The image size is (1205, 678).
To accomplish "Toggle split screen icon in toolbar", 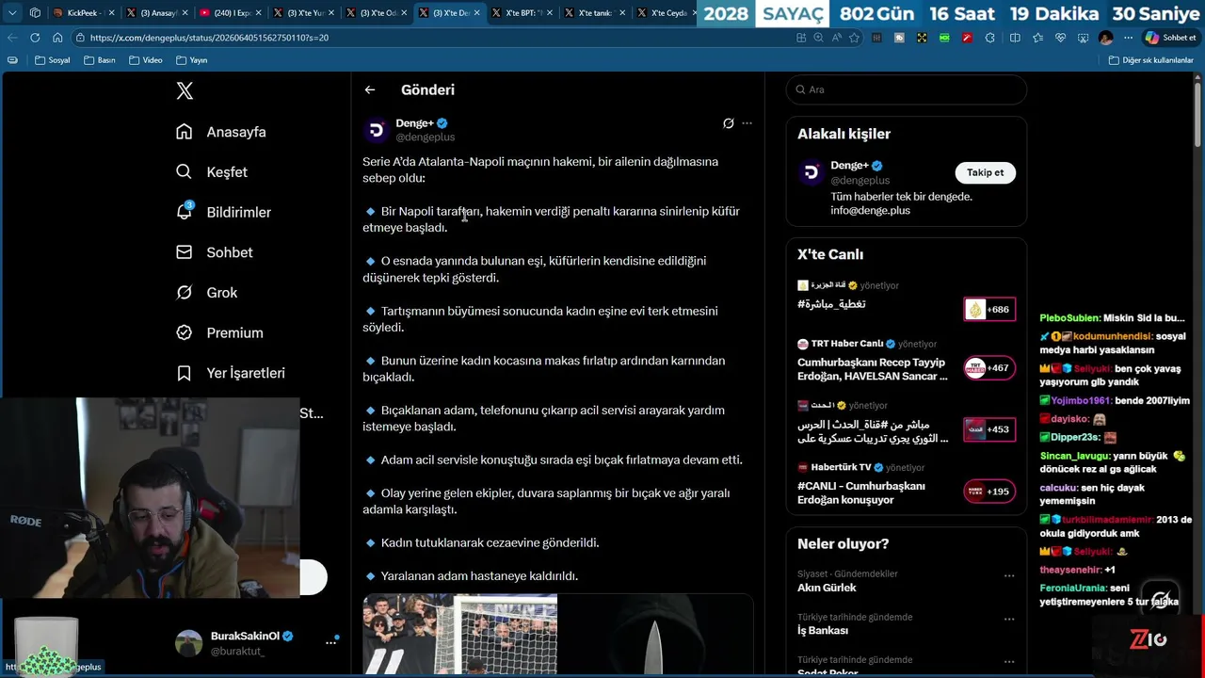I will click(x=1015, y=38).
